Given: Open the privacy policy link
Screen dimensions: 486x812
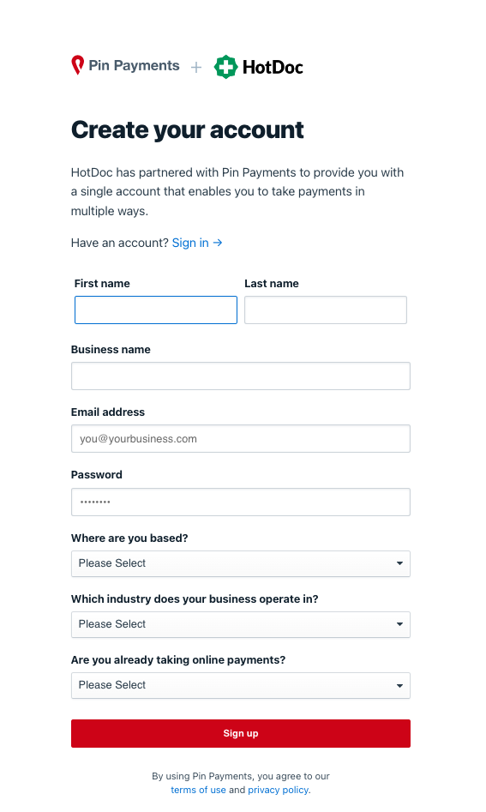Looking at the screenshot, I should tap(278, 790).
